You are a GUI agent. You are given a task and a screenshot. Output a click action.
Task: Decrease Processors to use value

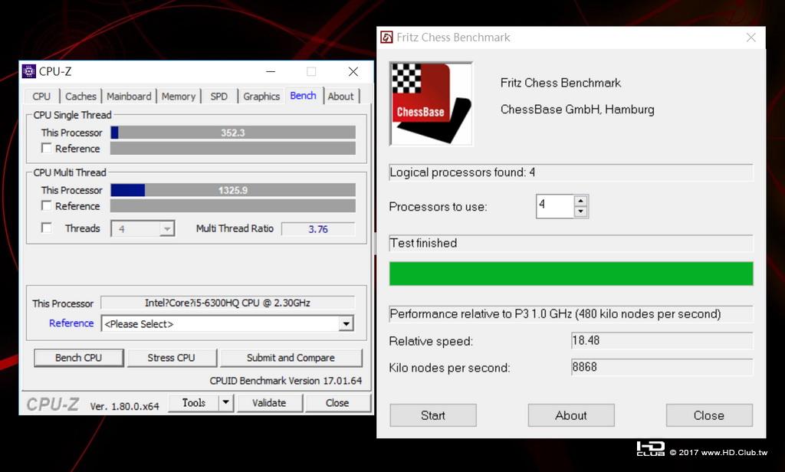[581, 211]
